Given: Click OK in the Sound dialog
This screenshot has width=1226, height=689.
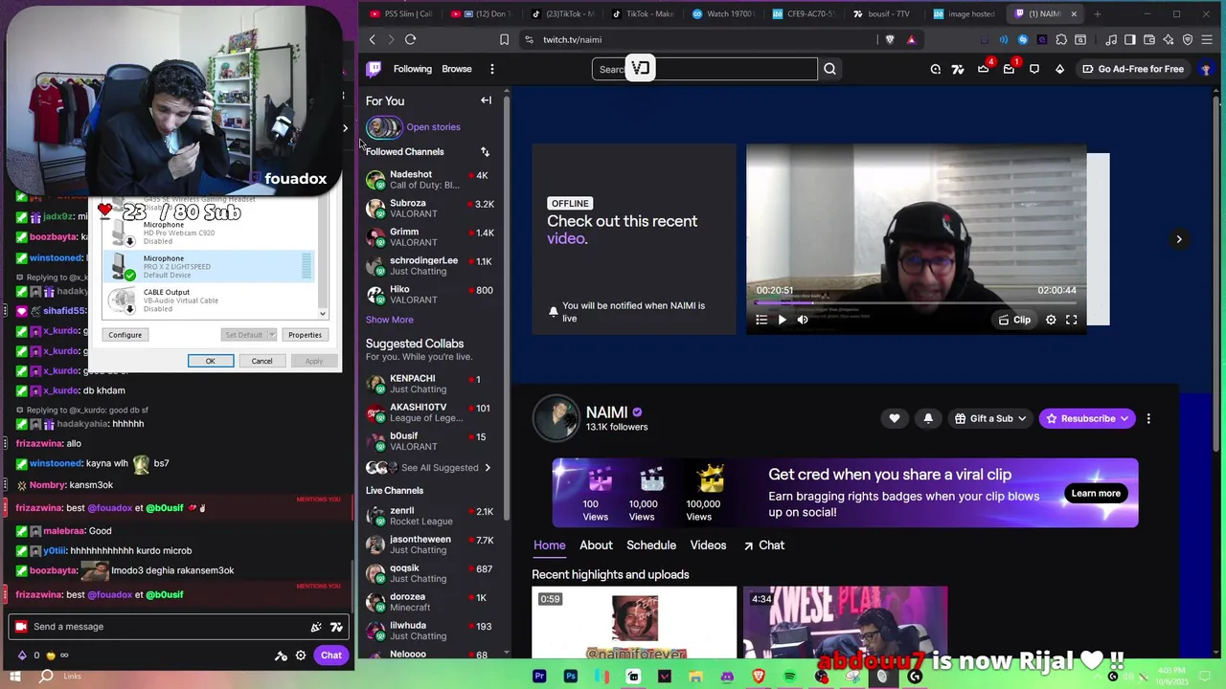Looking at the screenshot, I should click(211, 361).
